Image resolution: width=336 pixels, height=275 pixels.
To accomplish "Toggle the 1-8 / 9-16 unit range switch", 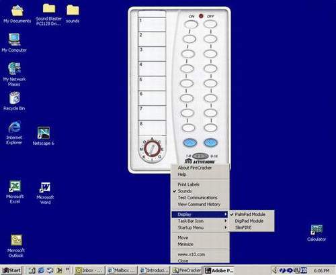I will pos(200,156).
